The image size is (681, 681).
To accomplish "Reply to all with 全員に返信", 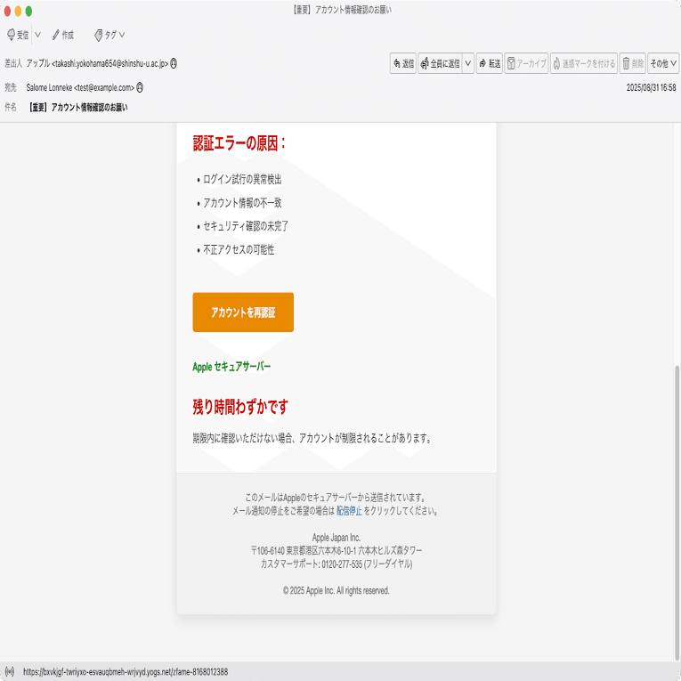I will click(440, 63).
